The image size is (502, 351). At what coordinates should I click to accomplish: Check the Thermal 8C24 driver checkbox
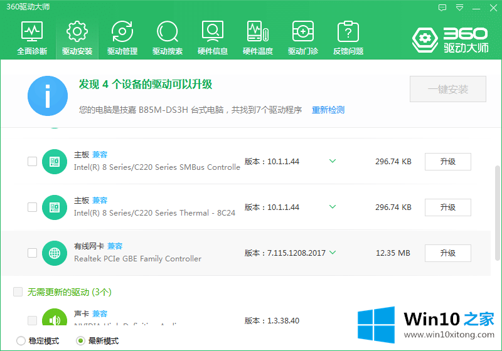tap(33, 207)
